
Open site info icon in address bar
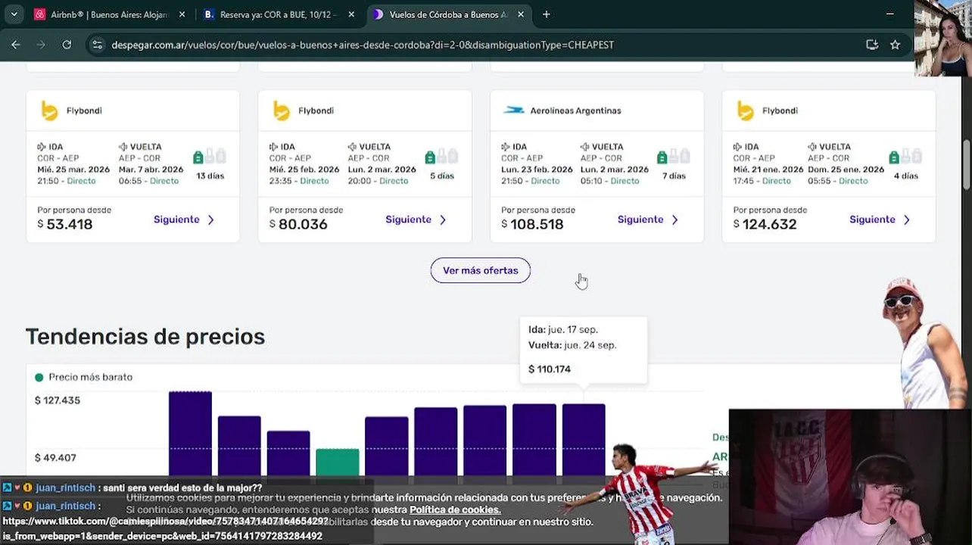click(97, 45)
